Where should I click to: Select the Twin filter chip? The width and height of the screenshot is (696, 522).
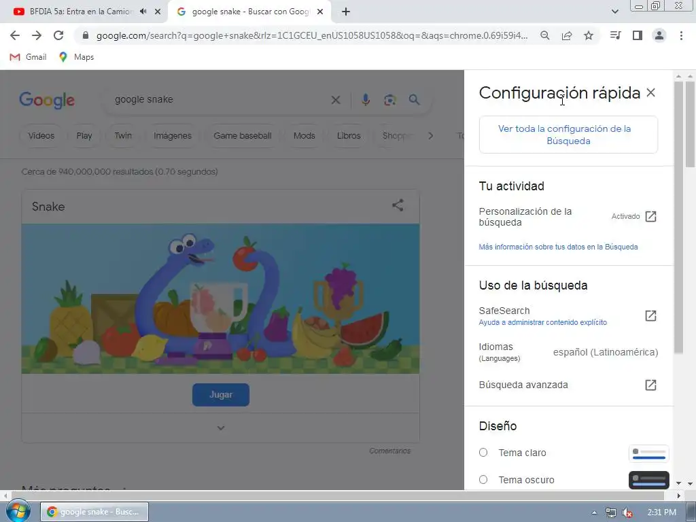[123, 136]
